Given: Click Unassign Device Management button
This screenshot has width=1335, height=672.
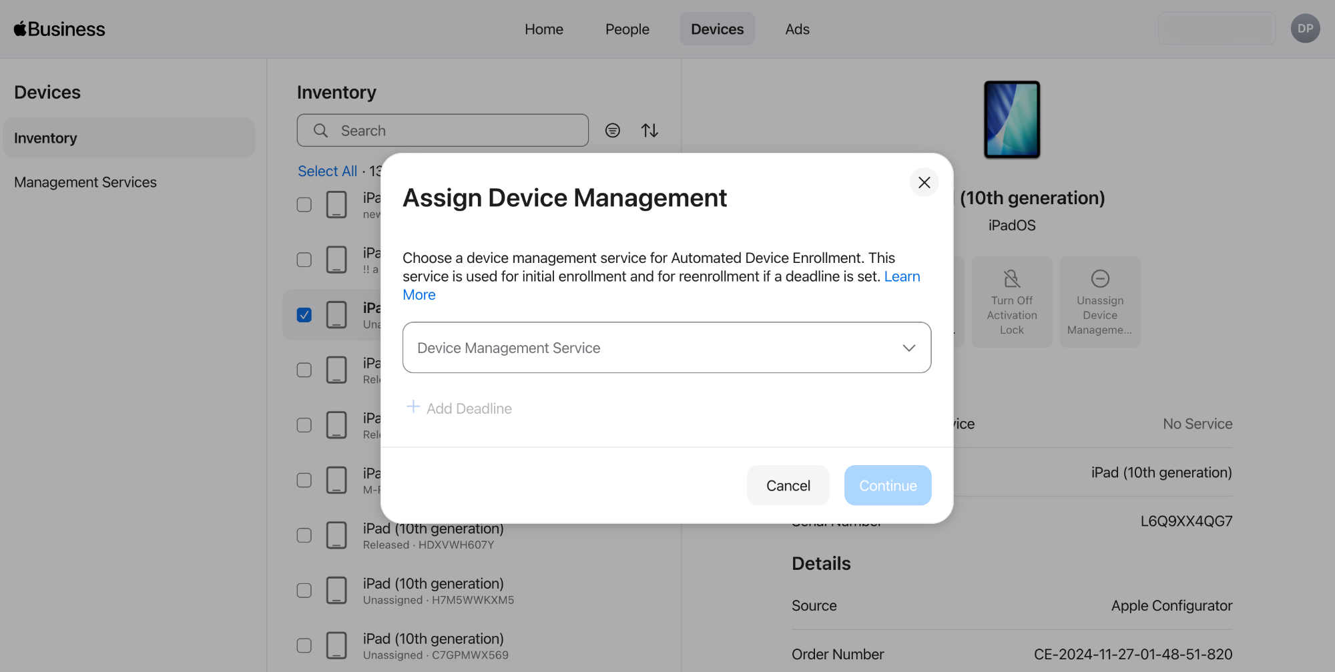Looking at the screenshot, I should coord(1099,302).
